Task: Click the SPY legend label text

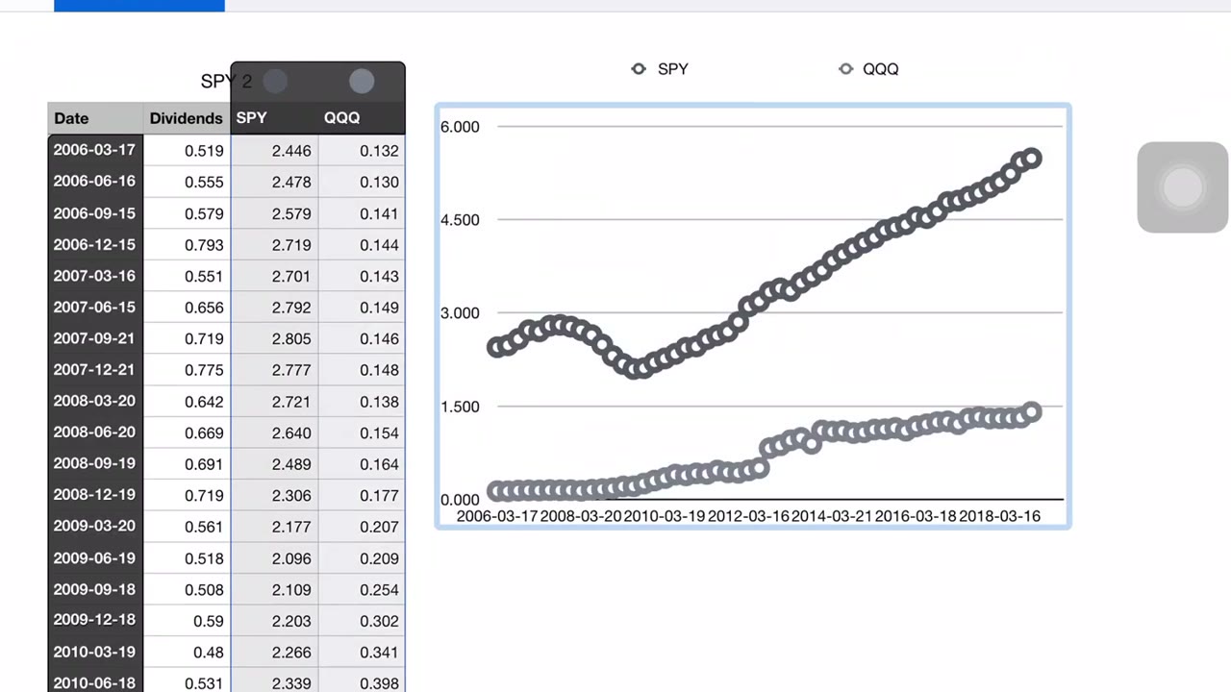Action: click(673, 69)
